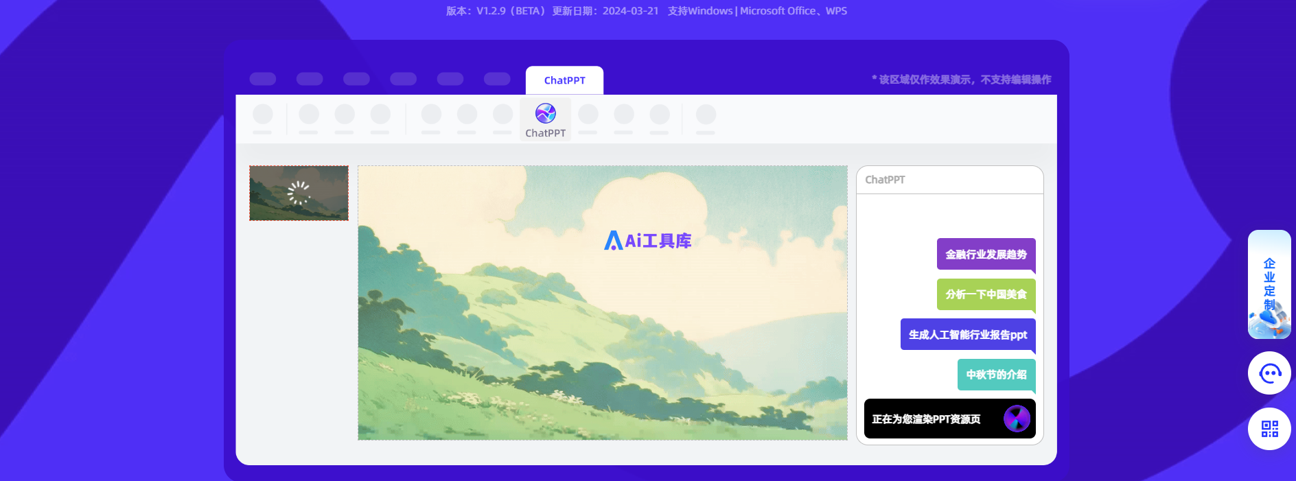
Task: Click the 中秋节的介绍 prompt bubble
Action: pyautogui.click(x=997, y=375)
